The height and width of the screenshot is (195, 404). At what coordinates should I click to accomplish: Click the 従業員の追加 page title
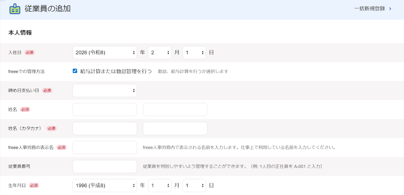coord(47,9)
